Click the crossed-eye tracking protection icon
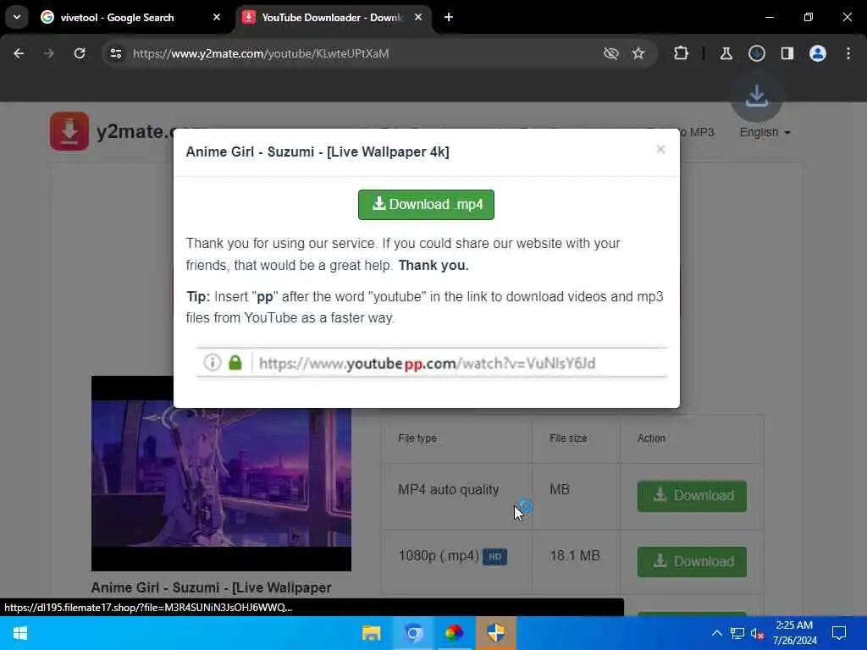This screenshot has width=867, height=650. (x=611, y=53)
